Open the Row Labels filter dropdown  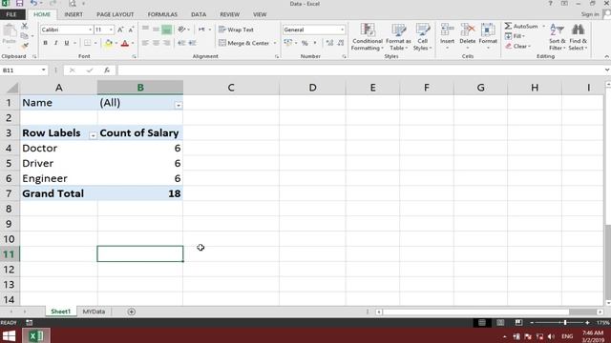point(93,135)
